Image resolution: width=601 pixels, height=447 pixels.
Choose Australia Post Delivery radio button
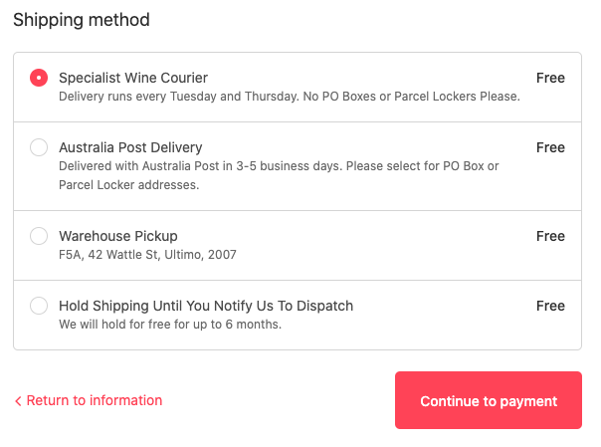(39, 147)
